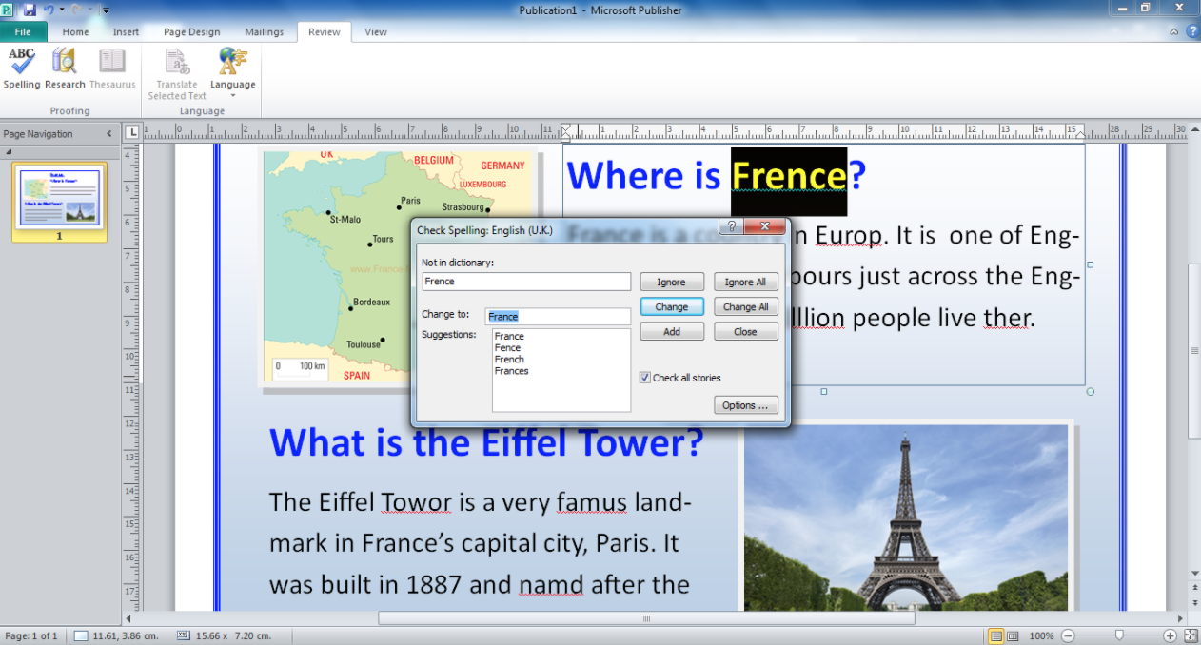Image resolution: width=1201 pixels, height=645 pixels.
Task: Click the vertical scrollbar thumb
Action: (1193, 350)
